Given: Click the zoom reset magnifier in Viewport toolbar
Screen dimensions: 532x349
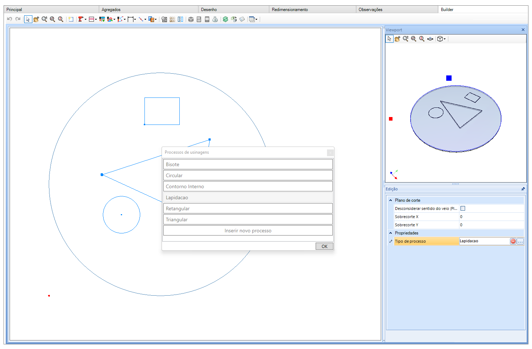Looking at the screenshot, I should [422, 39].
